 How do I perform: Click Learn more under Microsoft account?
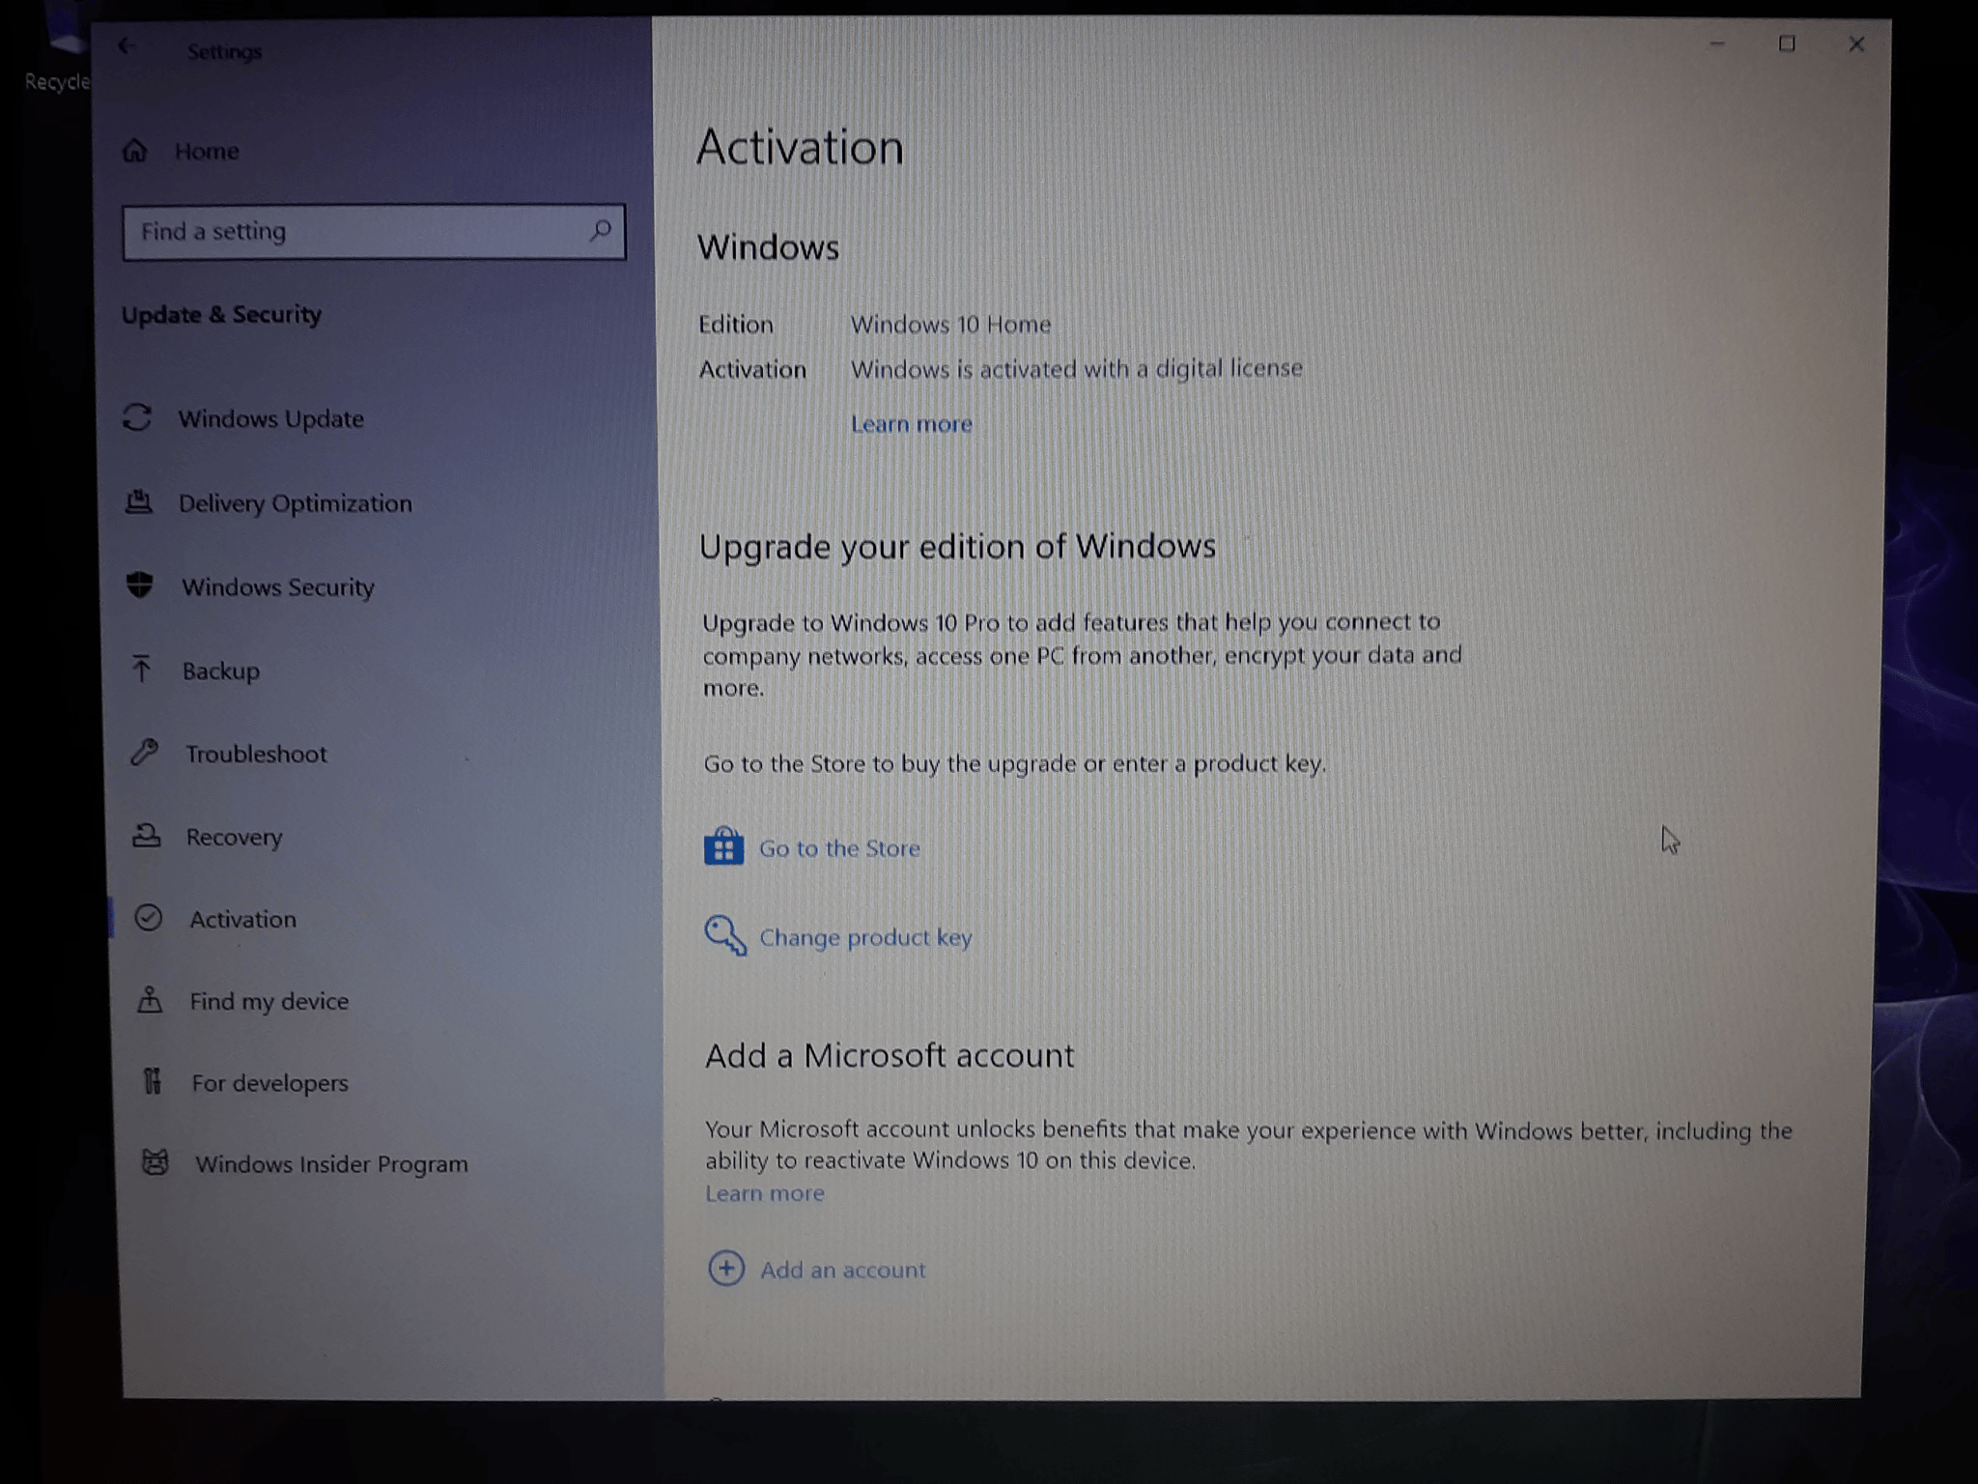765,1193
